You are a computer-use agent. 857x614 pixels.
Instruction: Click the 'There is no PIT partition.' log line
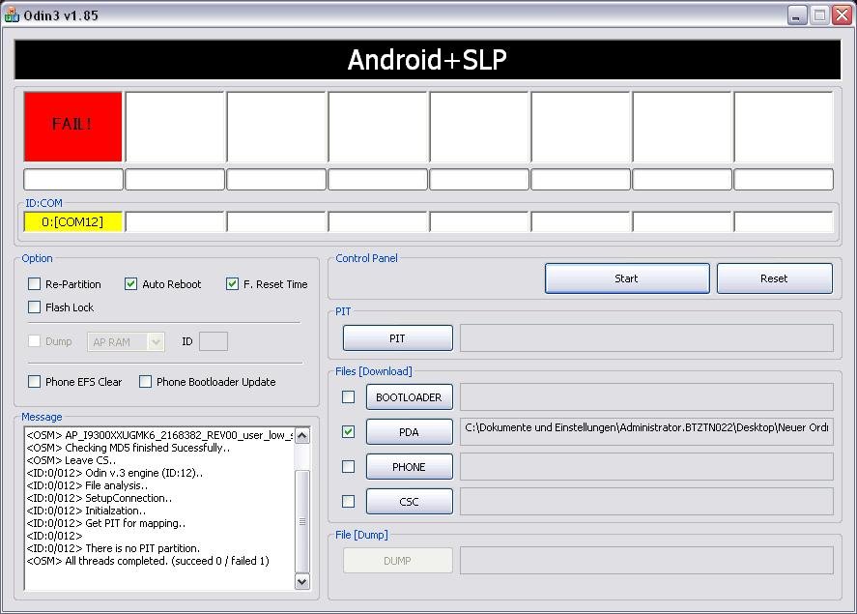point(113,548)
